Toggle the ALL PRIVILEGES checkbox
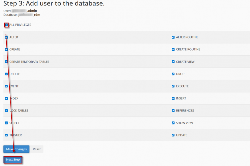The image size is (250, 166). 6,25
